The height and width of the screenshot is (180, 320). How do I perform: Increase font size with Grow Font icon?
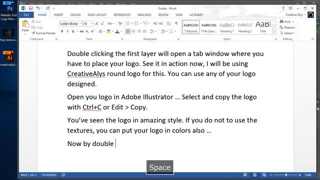[96, 23]
